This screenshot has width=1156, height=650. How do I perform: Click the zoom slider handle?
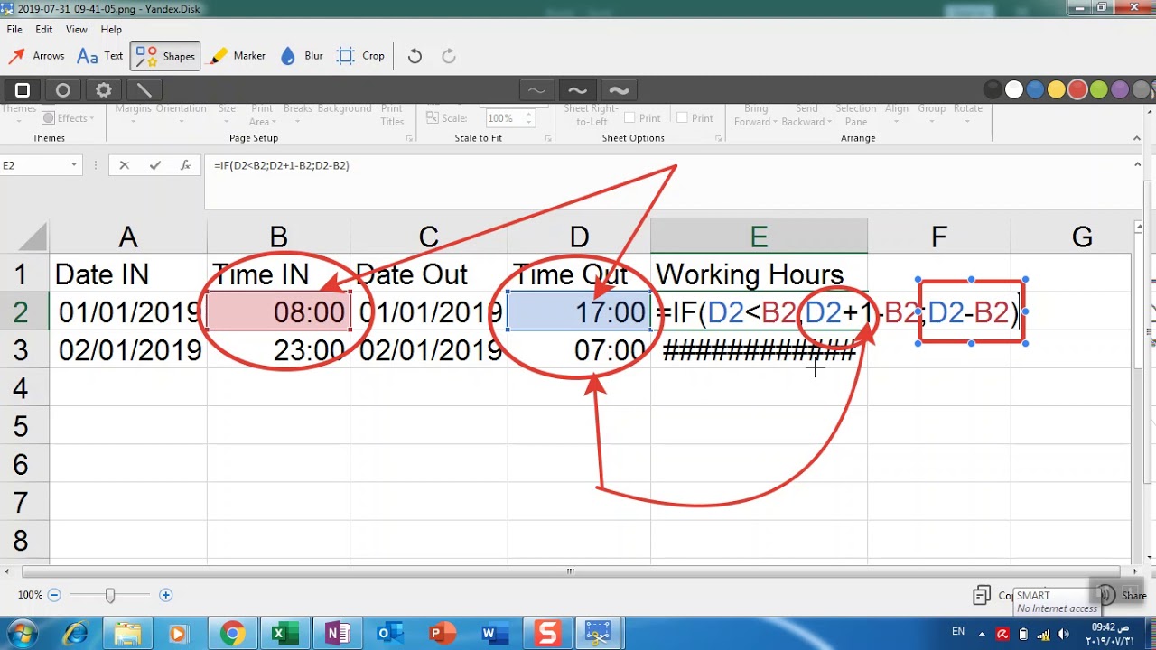[110, 595]
